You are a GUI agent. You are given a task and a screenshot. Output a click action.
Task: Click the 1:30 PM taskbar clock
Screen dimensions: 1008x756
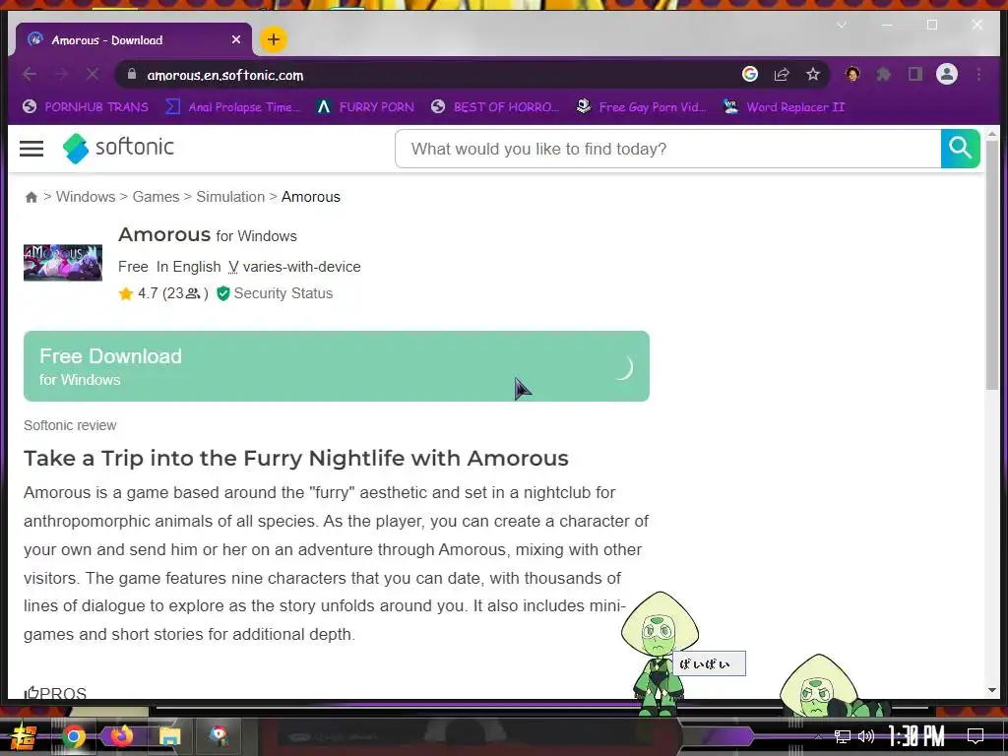coord(916,736)
